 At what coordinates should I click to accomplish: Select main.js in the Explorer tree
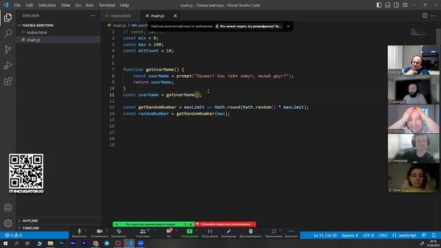(x=58, y=40)
